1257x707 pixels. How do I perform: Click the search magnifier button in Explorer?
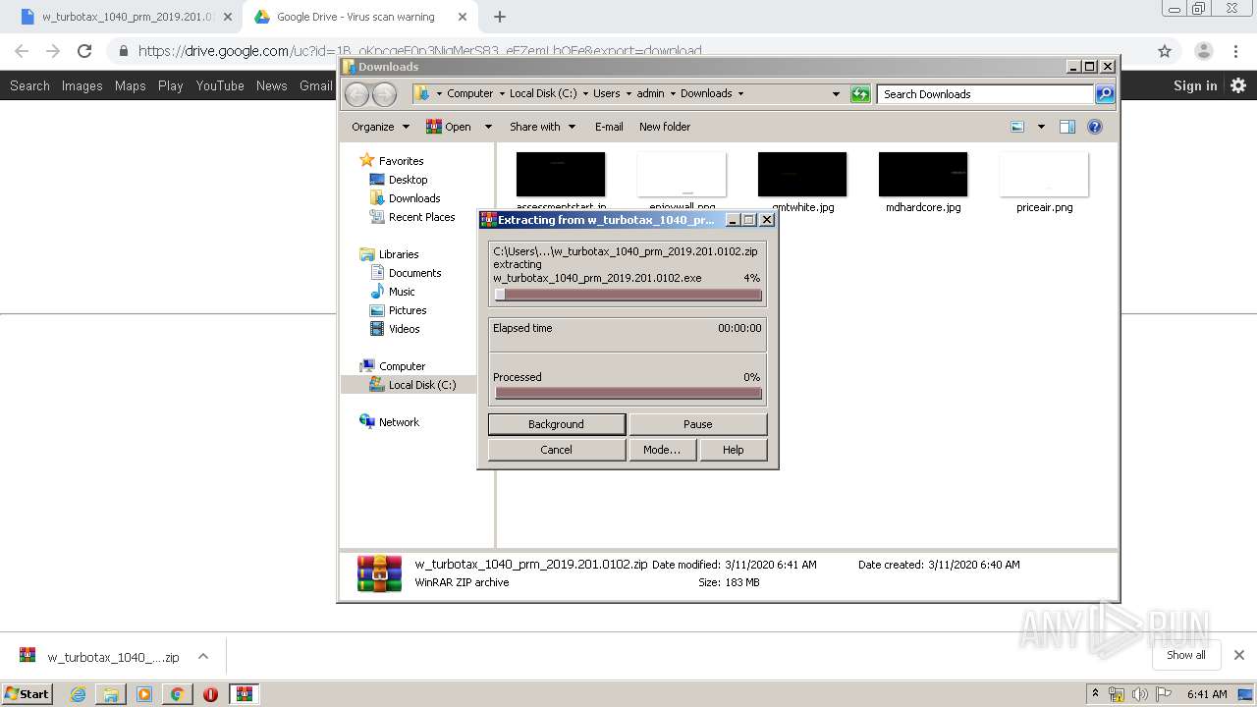click(x=1105, y=94)
